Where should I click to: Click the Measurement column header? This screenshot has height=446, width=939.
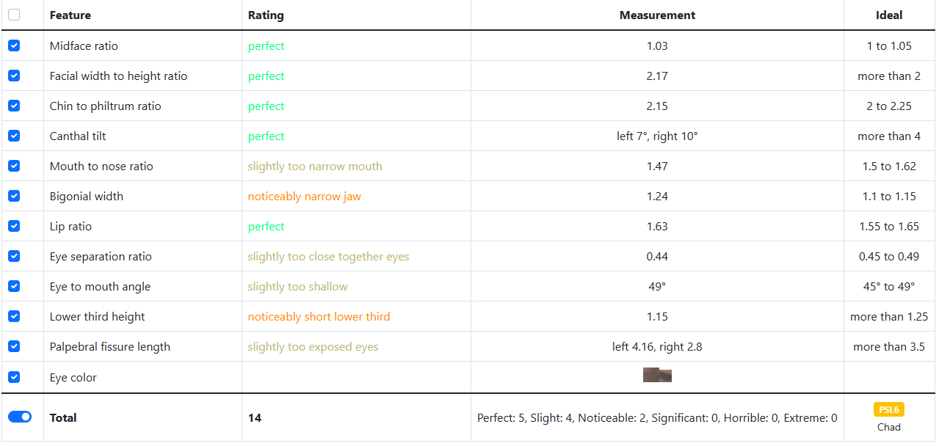657,15
